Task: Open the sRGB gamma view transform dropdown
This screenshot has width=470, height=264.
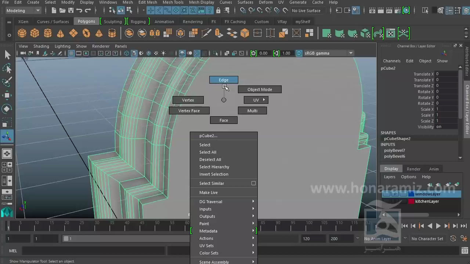Action: coord(329,53)
